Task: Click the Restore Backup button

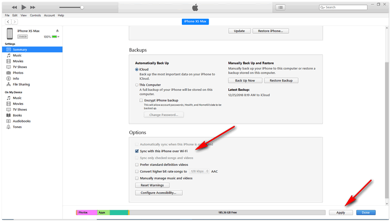Action: click(281, 81)
